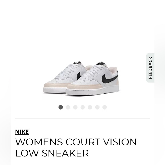Screen dimensions: 165x165
Task: Open the sixth image carousel dot
Action: [97, 107]
